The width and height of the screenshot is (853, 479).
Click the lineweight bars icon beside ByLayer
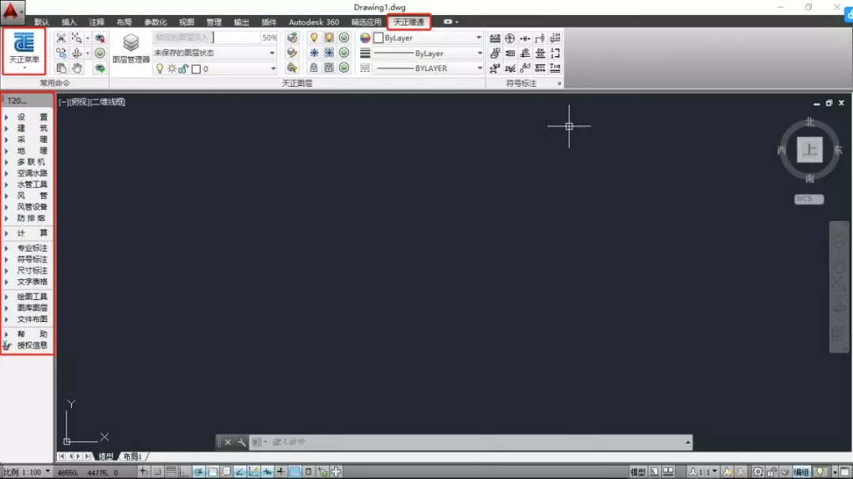365,54
